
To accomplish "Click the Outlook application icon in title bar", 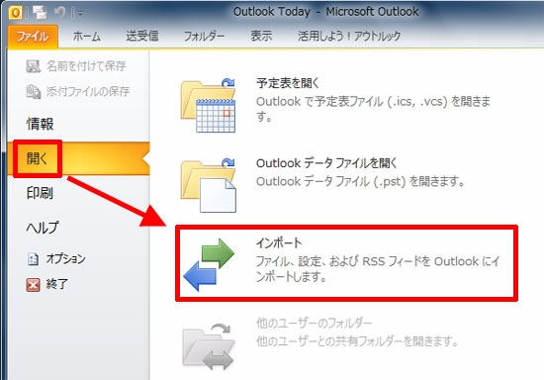I will click(15, 13).
